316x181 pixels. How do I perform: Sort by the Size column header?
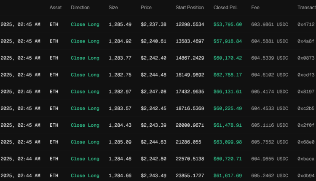[x=113, y=8]
